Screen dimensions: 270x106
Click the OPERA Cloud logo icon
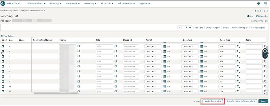tap(3, 4)
